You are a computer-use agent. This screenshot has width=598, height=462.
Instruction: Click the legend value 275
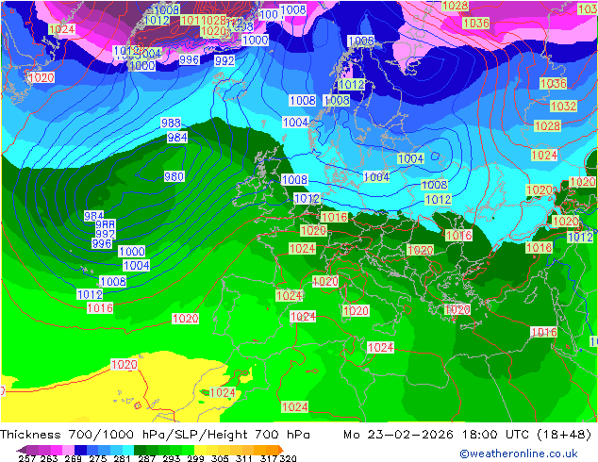[98, 458]
